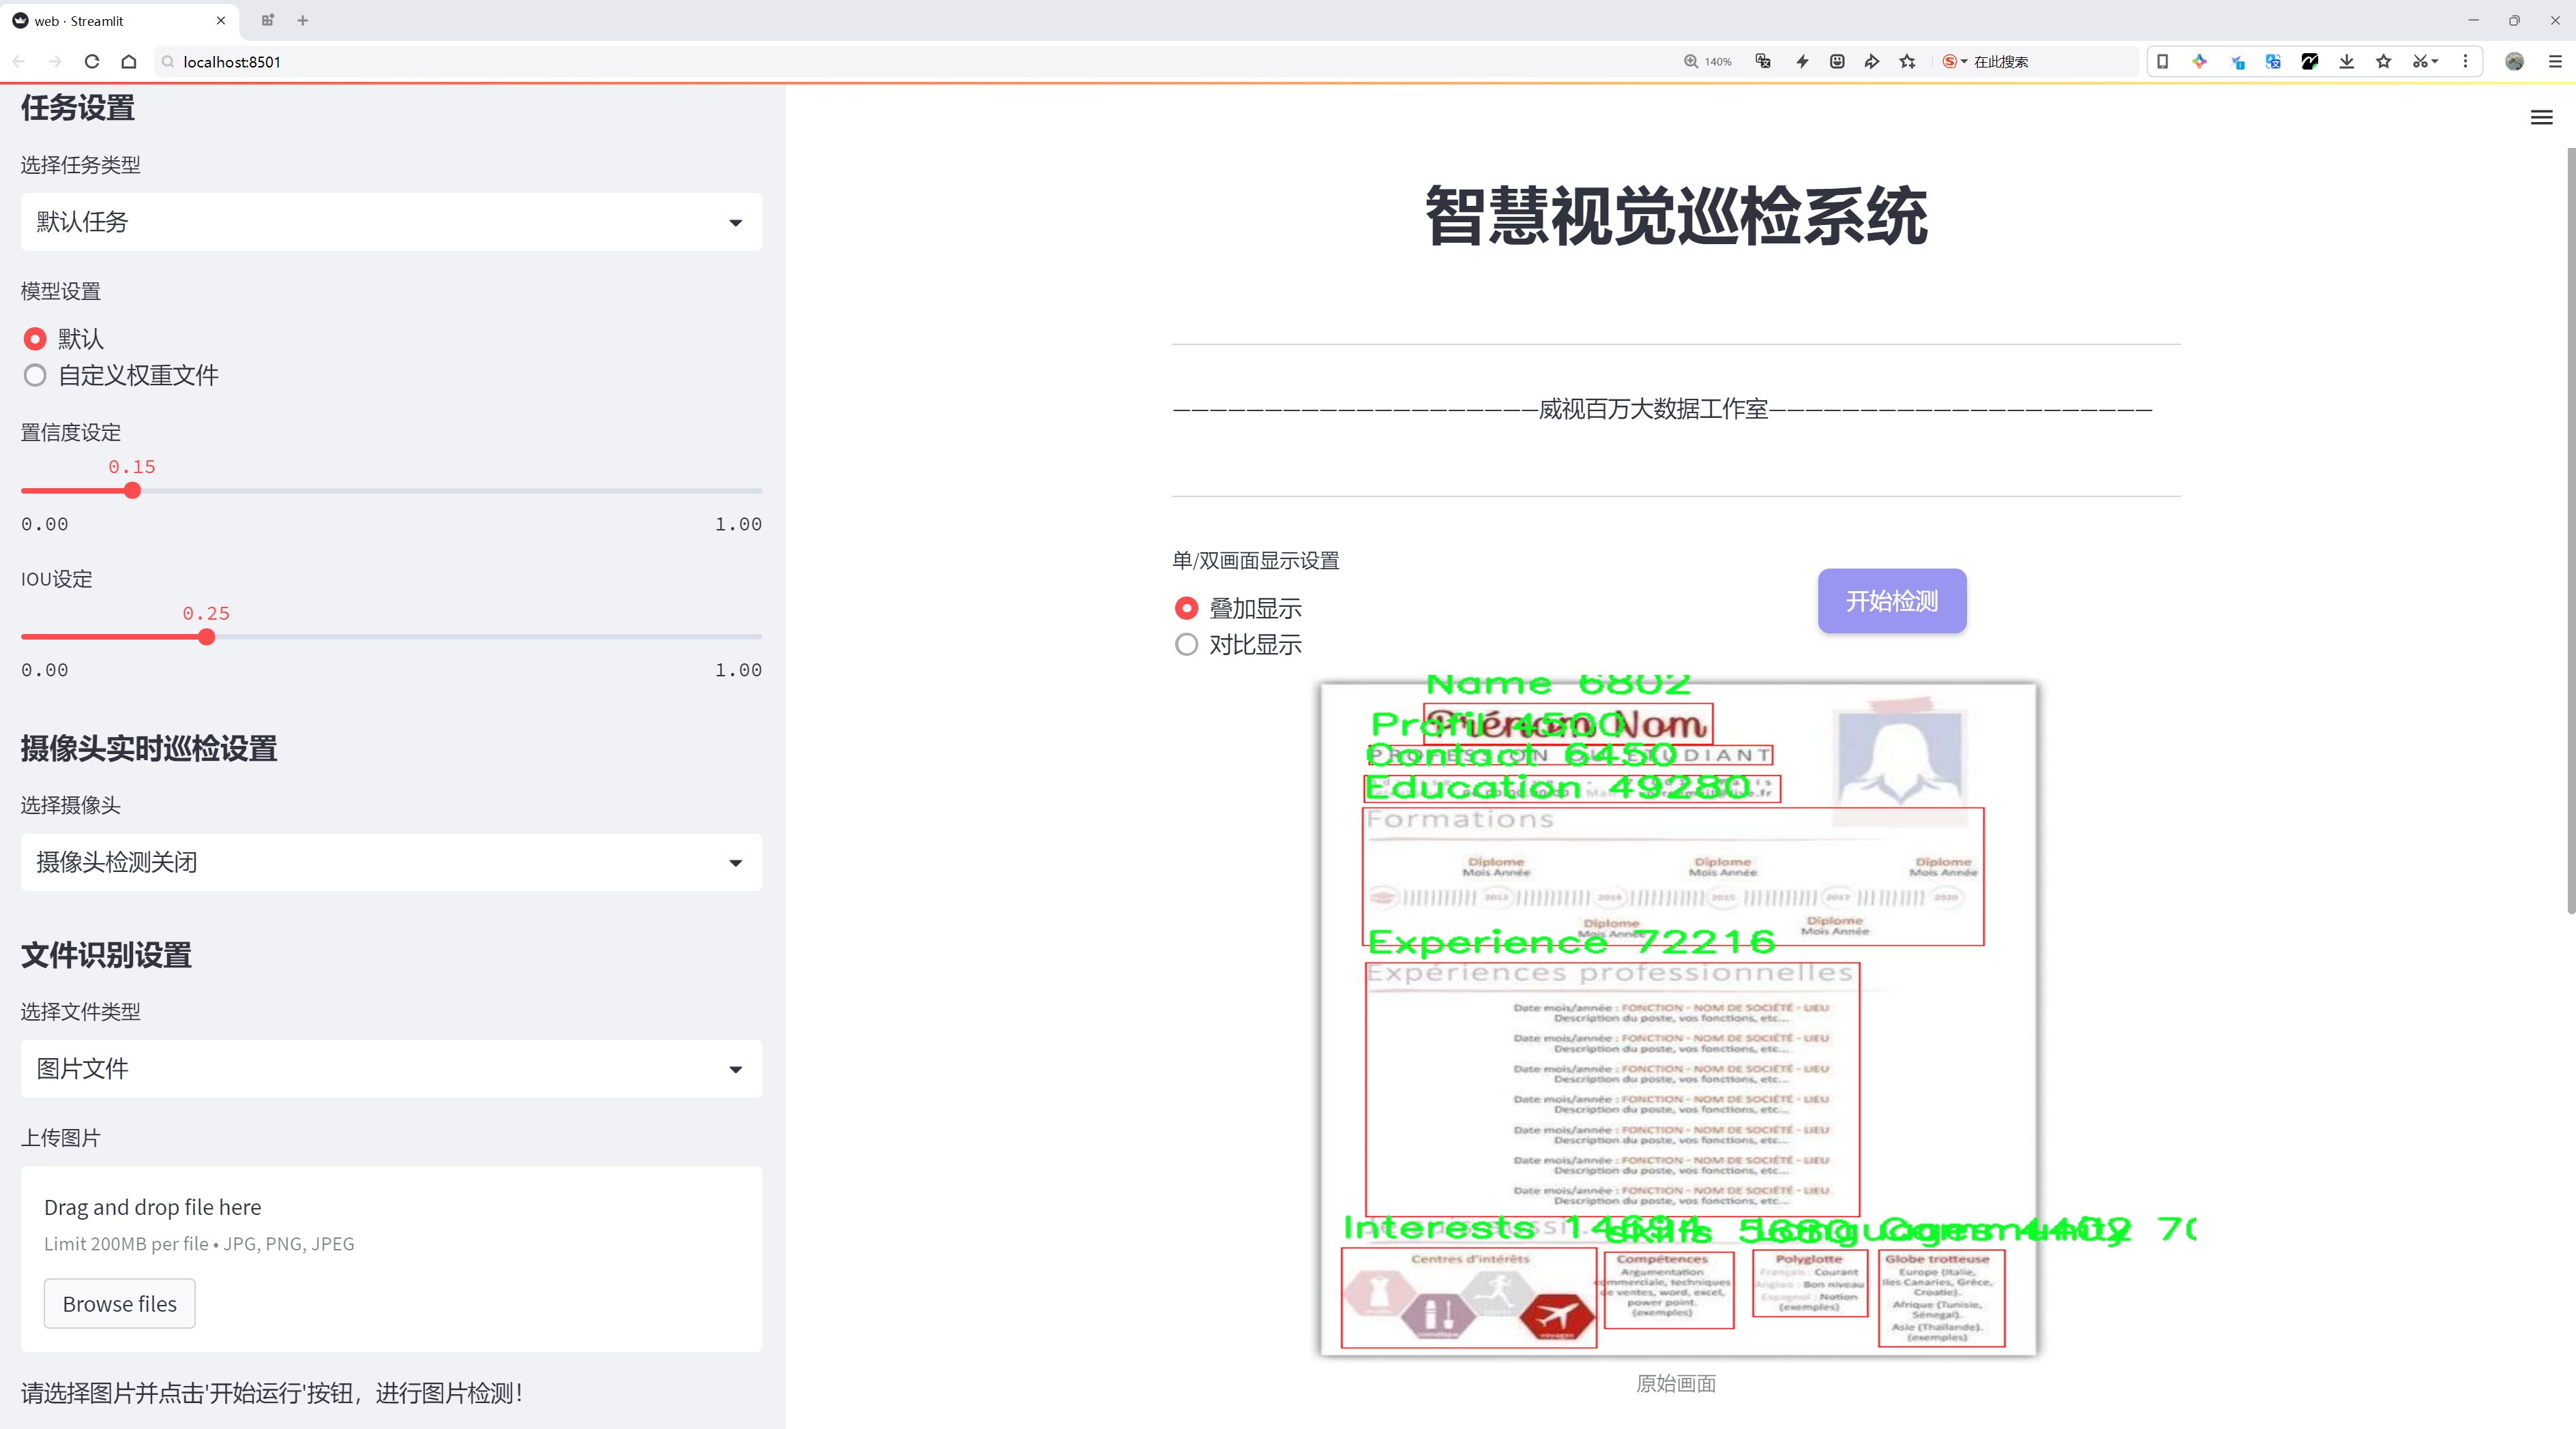Image resolution: width=2576 pixels, height=1429 pixels.
Task: Open the three-dot extensions menu
Action: 2466,62
